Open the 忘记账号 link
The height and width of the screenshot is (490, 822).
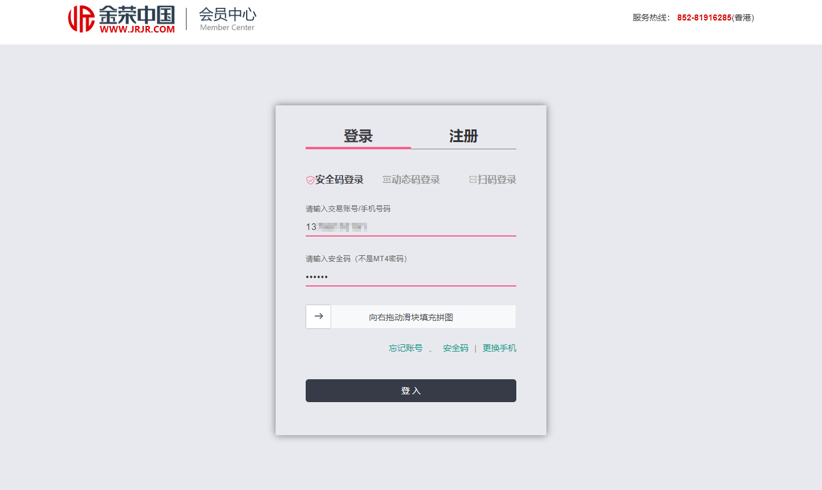(x=406, y=348)
